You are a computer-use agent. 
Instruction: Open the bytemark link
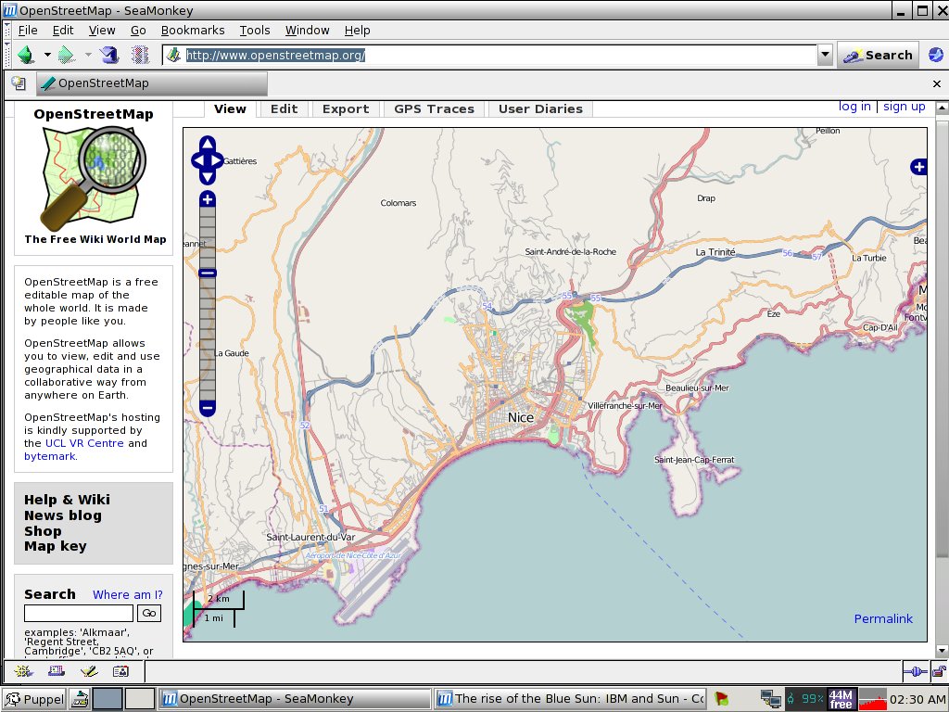click(x=50, y=456)
